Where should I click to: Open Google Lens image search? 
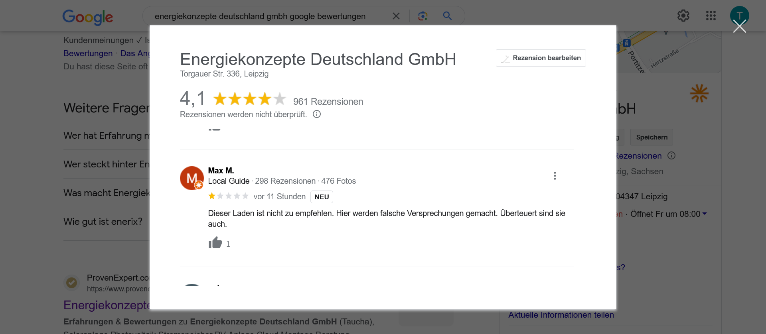[x=422, y=16]
